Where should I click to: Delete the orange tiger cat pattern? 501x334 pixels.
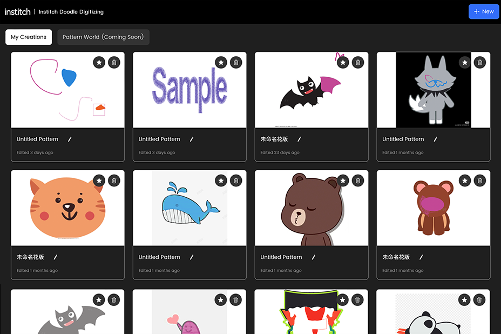pos(113,181)
